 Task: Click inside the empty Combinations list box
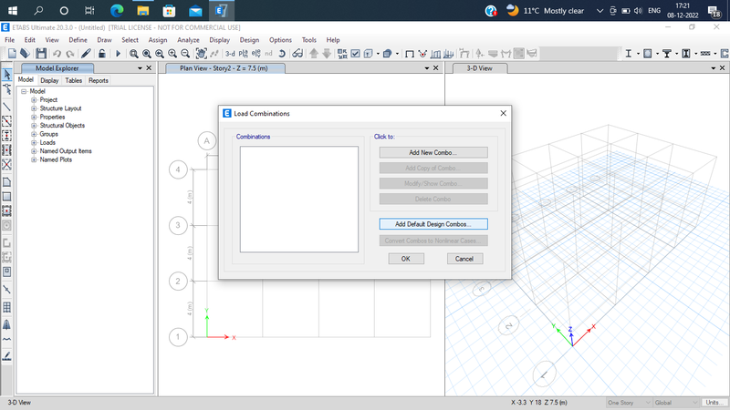[299, 200]
